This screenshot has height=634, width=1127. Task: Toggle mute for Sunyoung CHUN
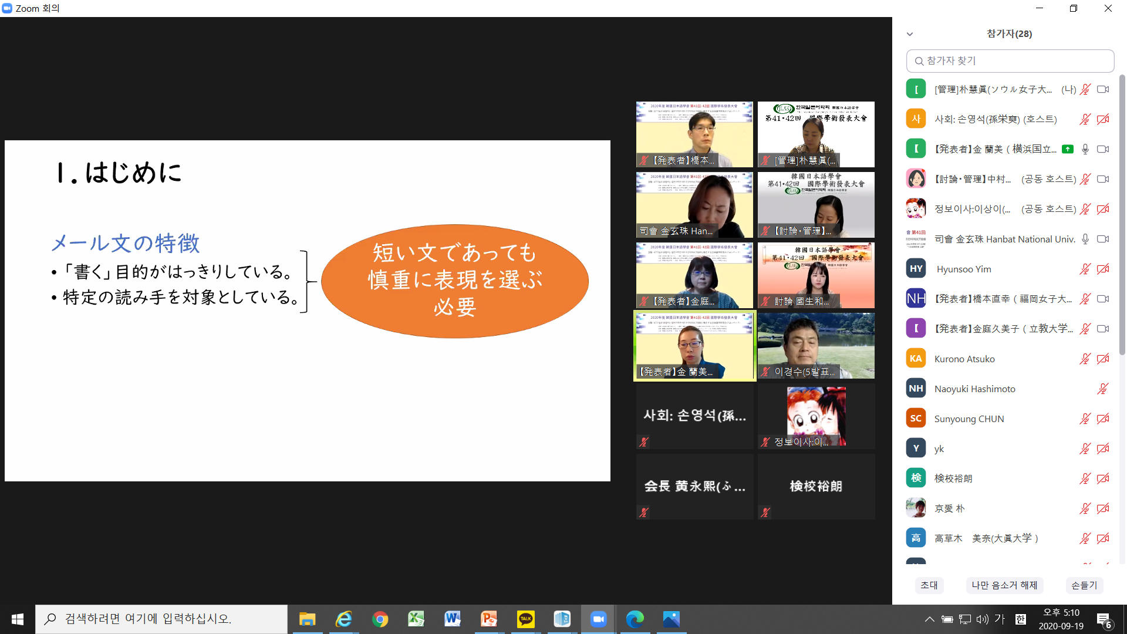pyautogui.click(x=1085, y=419)
